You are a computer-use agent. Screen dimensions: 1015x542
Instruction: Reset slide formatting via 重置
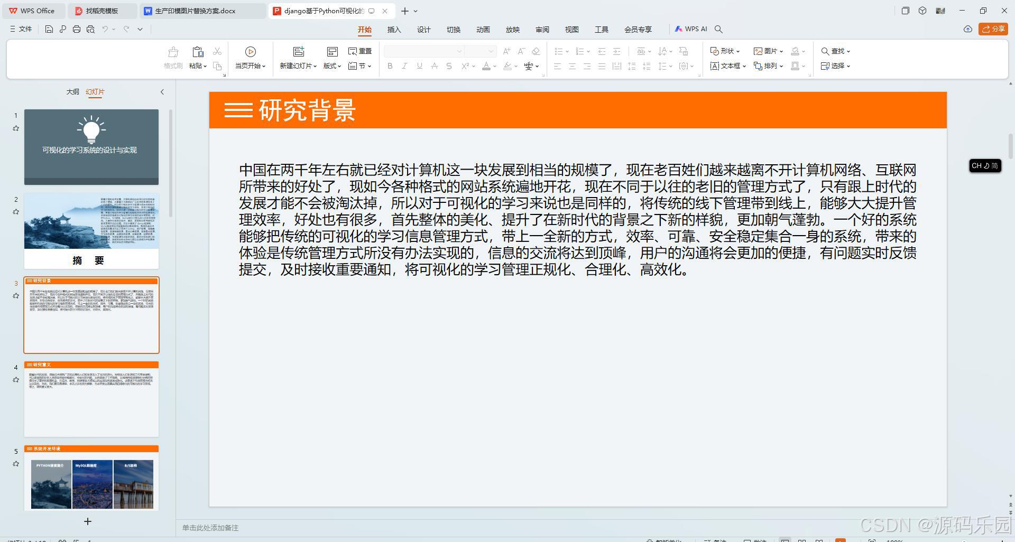[360, 51]
